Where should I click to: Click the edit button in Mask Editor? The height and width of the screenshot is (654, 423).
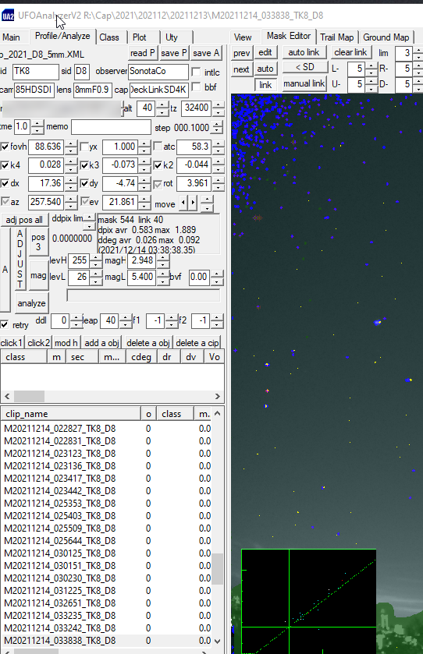coord(265,52)
